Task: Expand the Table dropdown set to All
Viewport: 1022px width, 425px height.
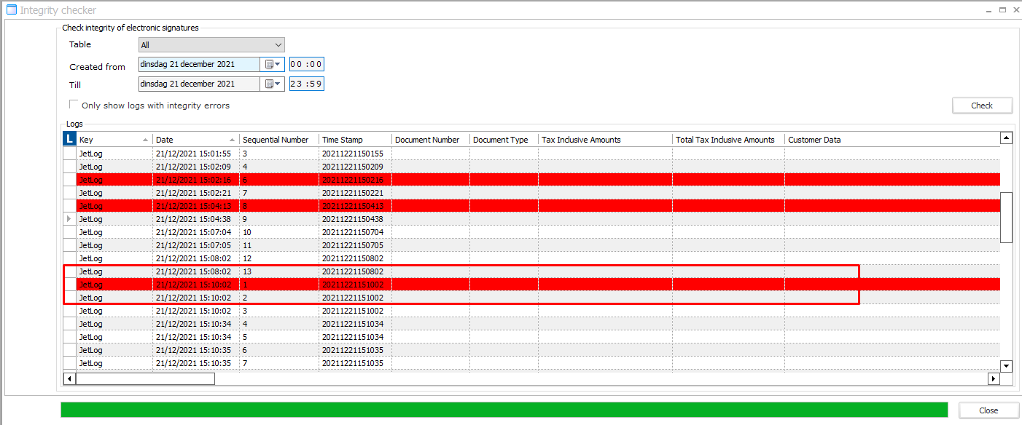Action: pos(277,45)
